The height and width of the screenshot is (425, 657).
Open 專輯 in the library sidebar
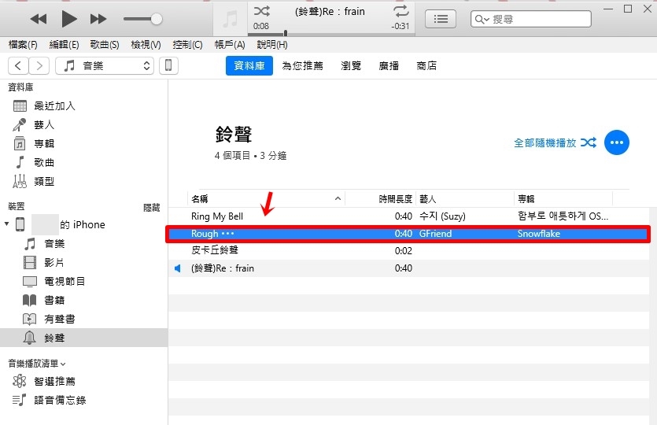[x=44, y=144]
